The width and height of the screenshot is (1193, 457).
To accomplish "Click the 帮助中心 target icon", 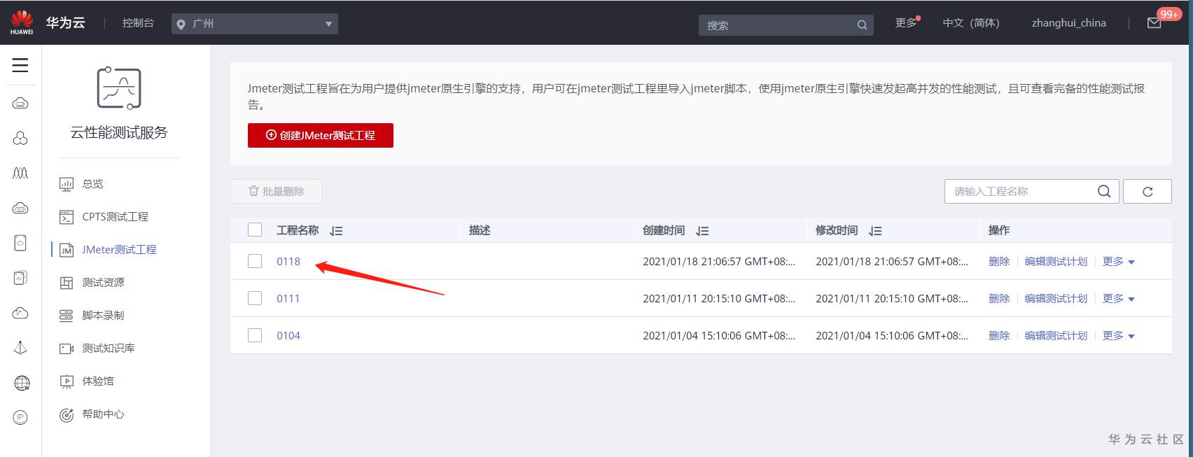I will tap(67, 415).
